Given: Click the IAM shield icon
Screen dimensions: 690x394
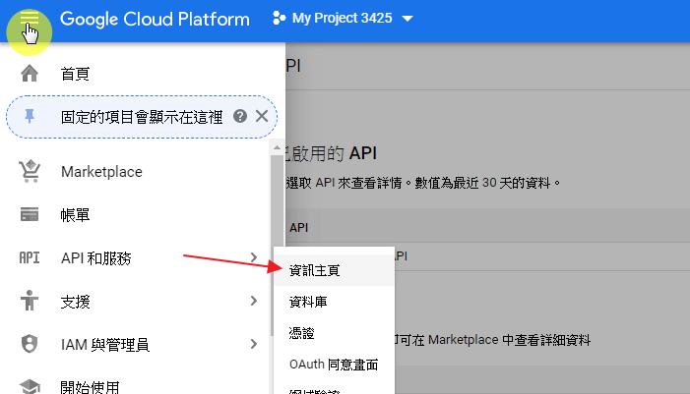Looking at the screenshot, I should [x=30, y=344].
